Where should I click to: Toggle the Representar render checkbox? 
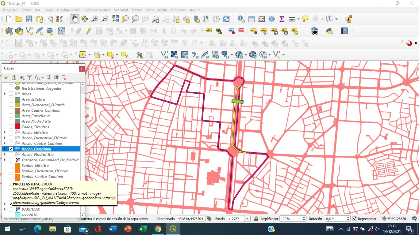[355, 219]
